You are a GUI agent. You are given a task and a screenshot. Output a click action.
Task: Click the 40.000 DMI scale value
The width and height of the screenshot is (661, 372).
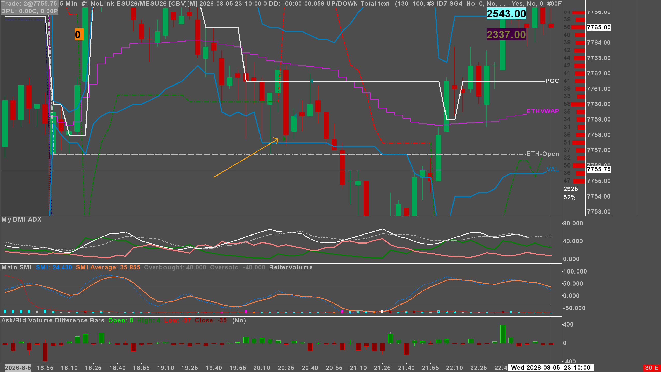point(573,241)
